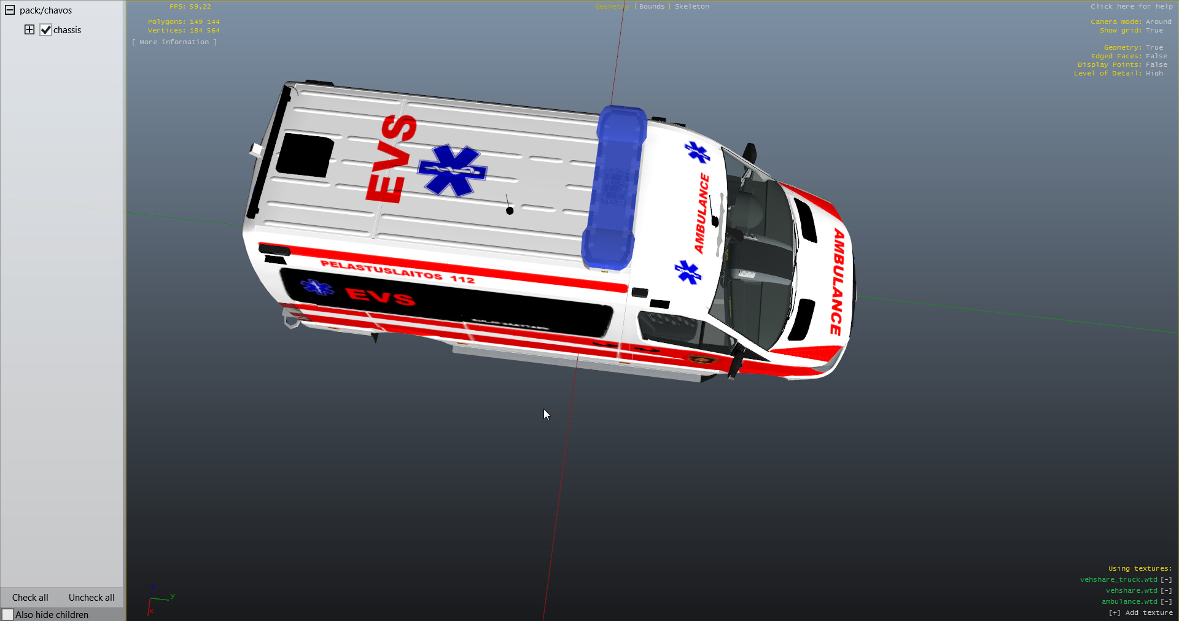Remove ambulance.wtd texture with [-]

coord(1166,601)
